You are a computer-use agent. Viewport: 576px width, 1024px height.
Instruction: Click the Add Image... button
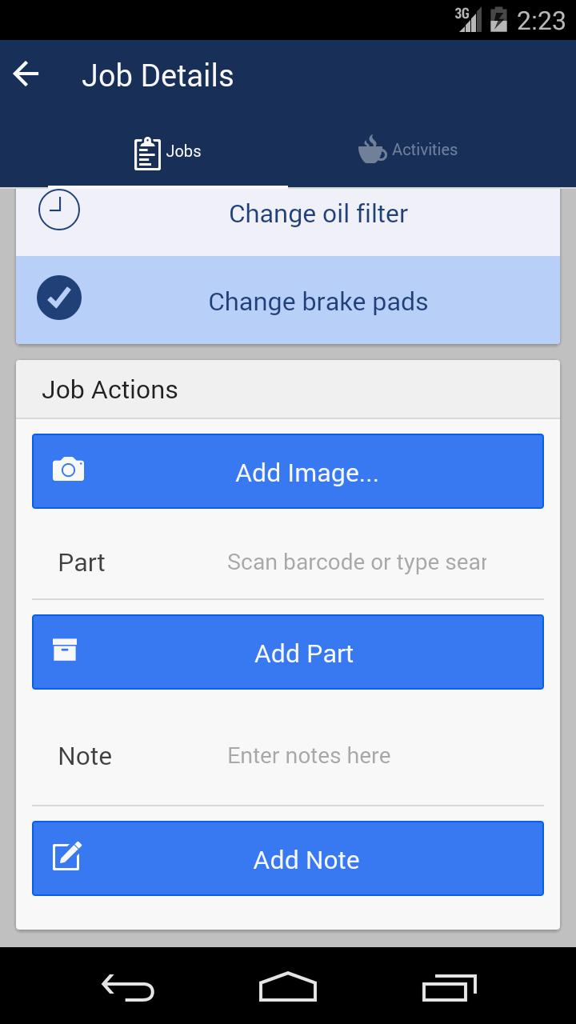(288, 471)
